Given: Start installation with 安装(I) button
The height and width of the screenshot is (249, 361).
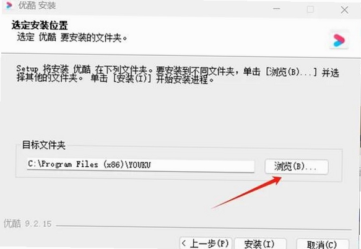Looking at the screenshot, I should pyautogui.click(x=260, y=243).
